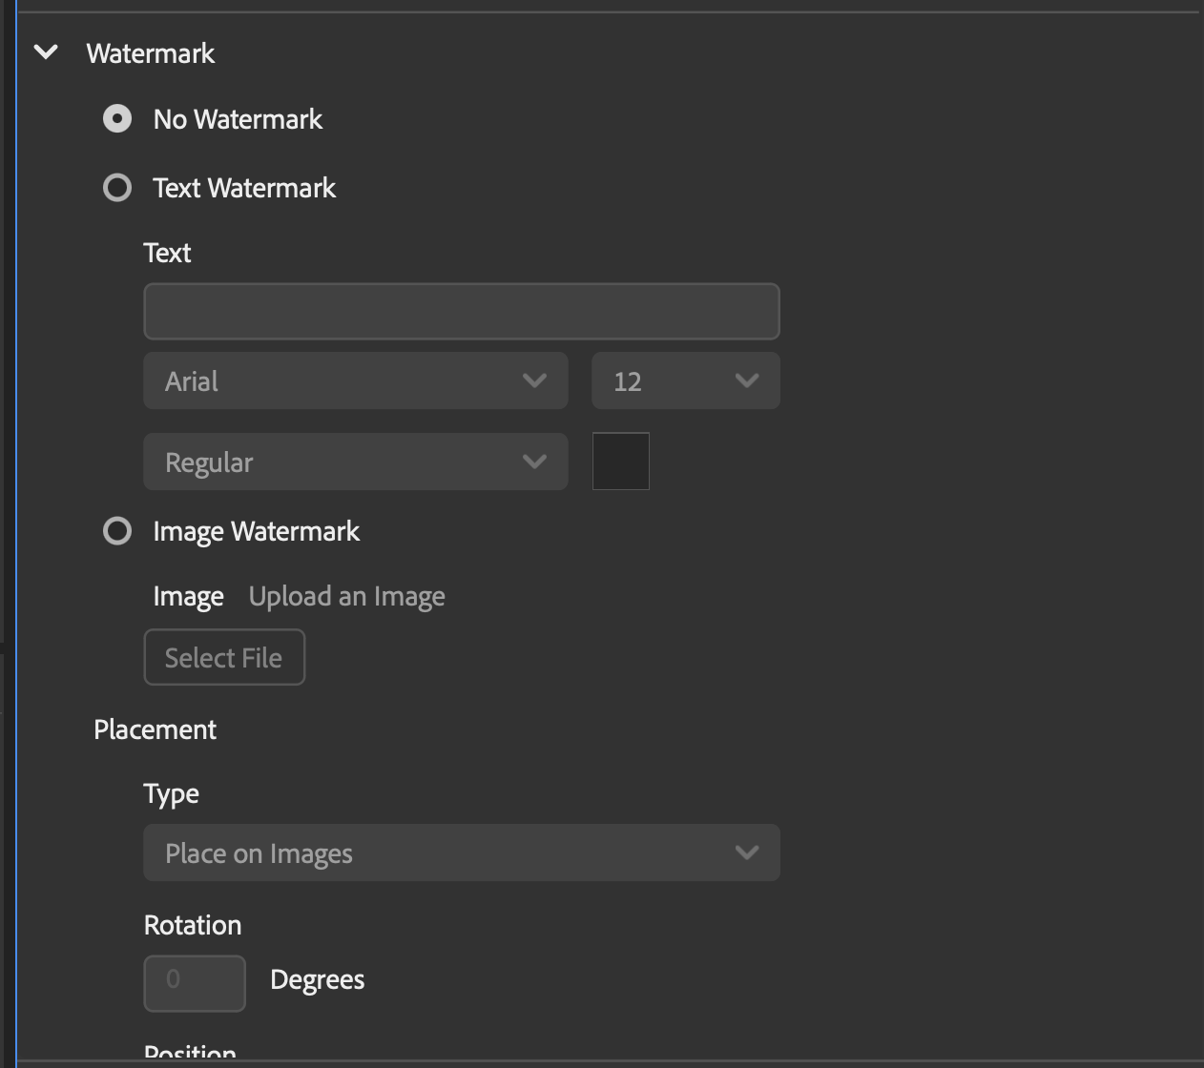
Task: Click the Placement section label
Action: [x=155, y=729]
